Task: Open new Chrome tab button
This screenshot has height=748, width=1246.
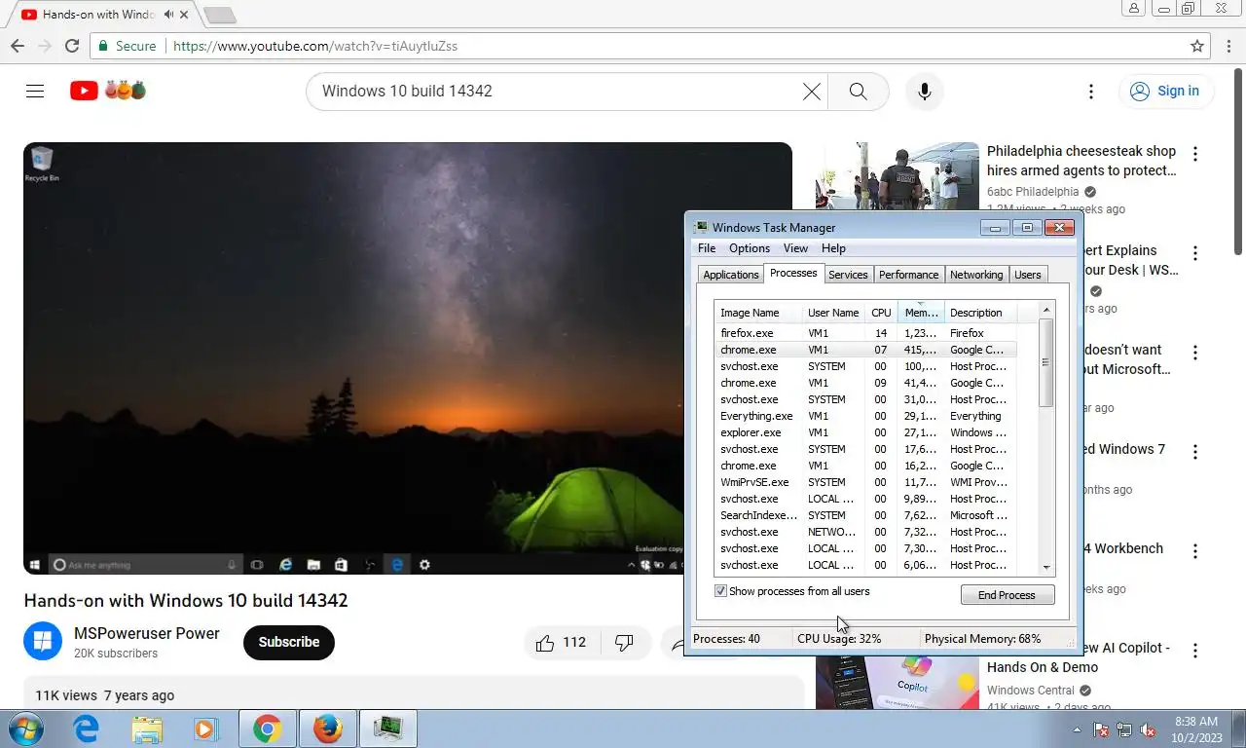Action: 220,15
